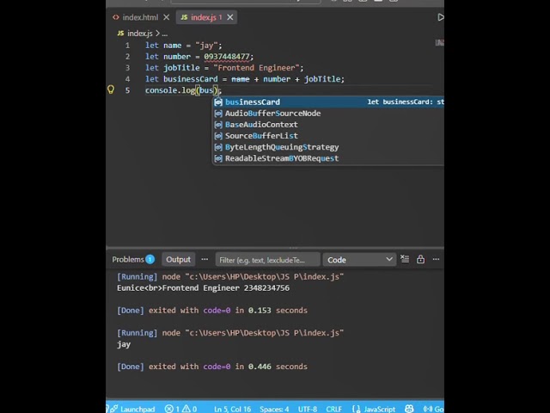This screenshot has height=413, width=550.
Task: Open more output actions ellipsis menu
Action: (x=436, y=259)
